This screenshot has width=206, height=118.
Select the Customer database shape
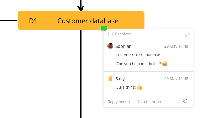(81, 21)
